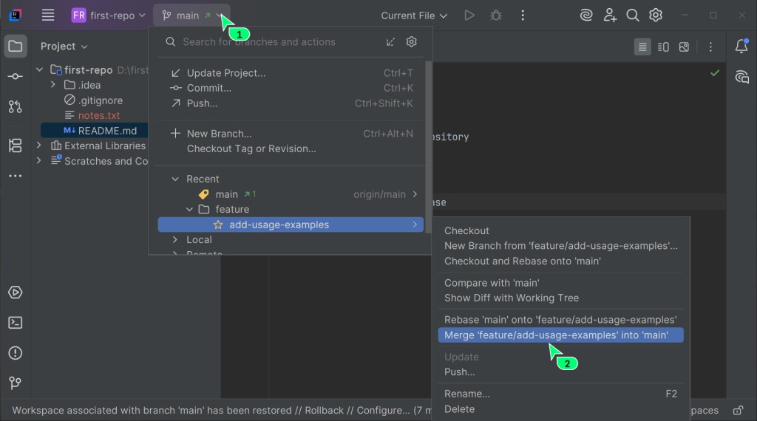This screenshot has width=757, height=421.
Task: Choose Checkout Tag or Revision...
Action: pos(291,148)
